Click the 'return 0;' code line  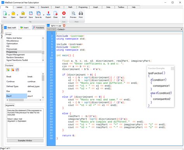click(69, 136)
